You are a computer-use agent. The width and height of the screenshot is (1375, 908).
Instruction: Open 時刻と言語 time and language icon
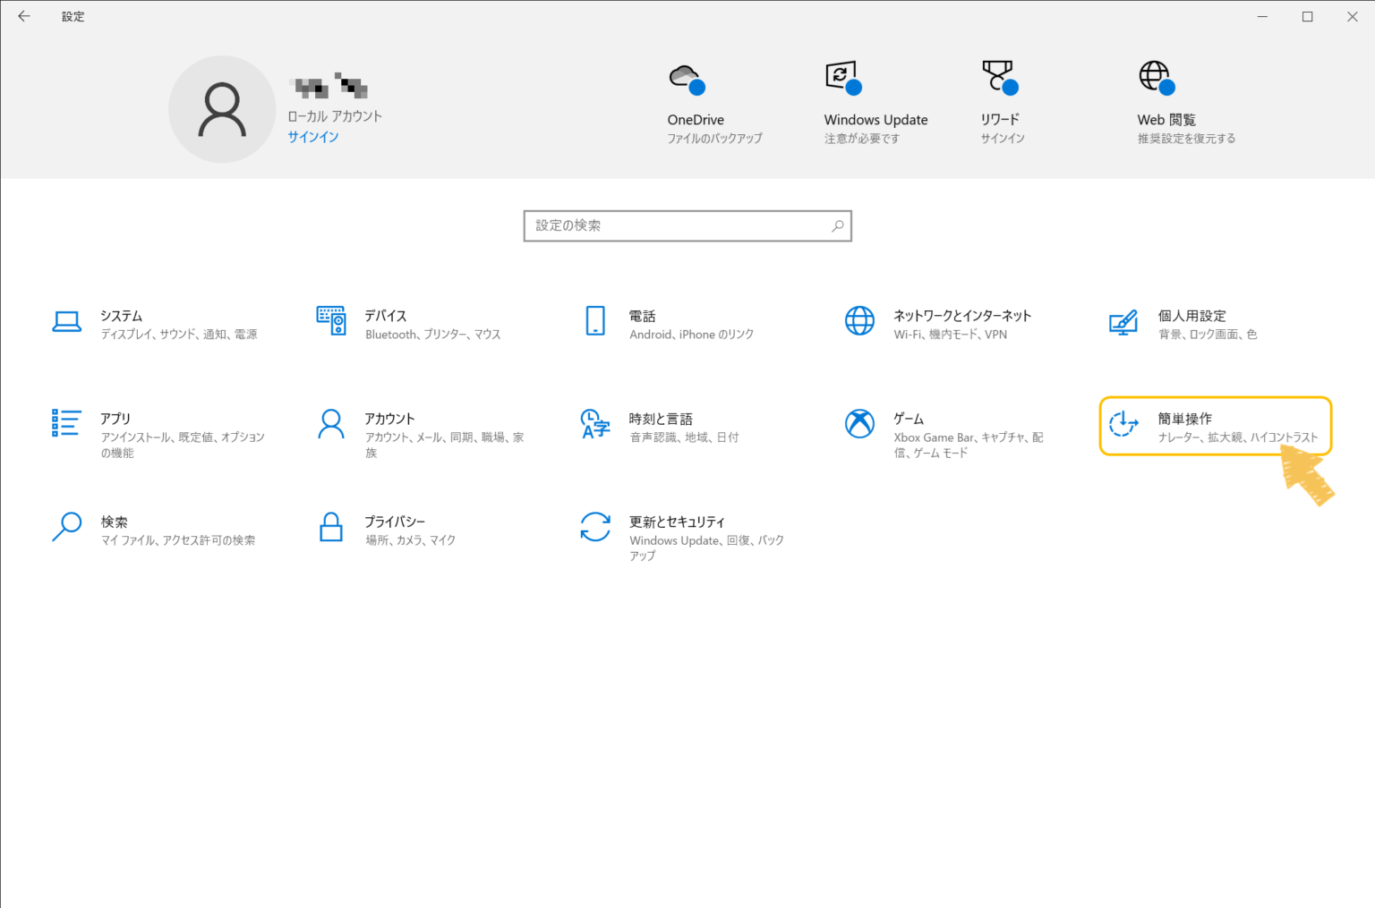pos(595,424)
